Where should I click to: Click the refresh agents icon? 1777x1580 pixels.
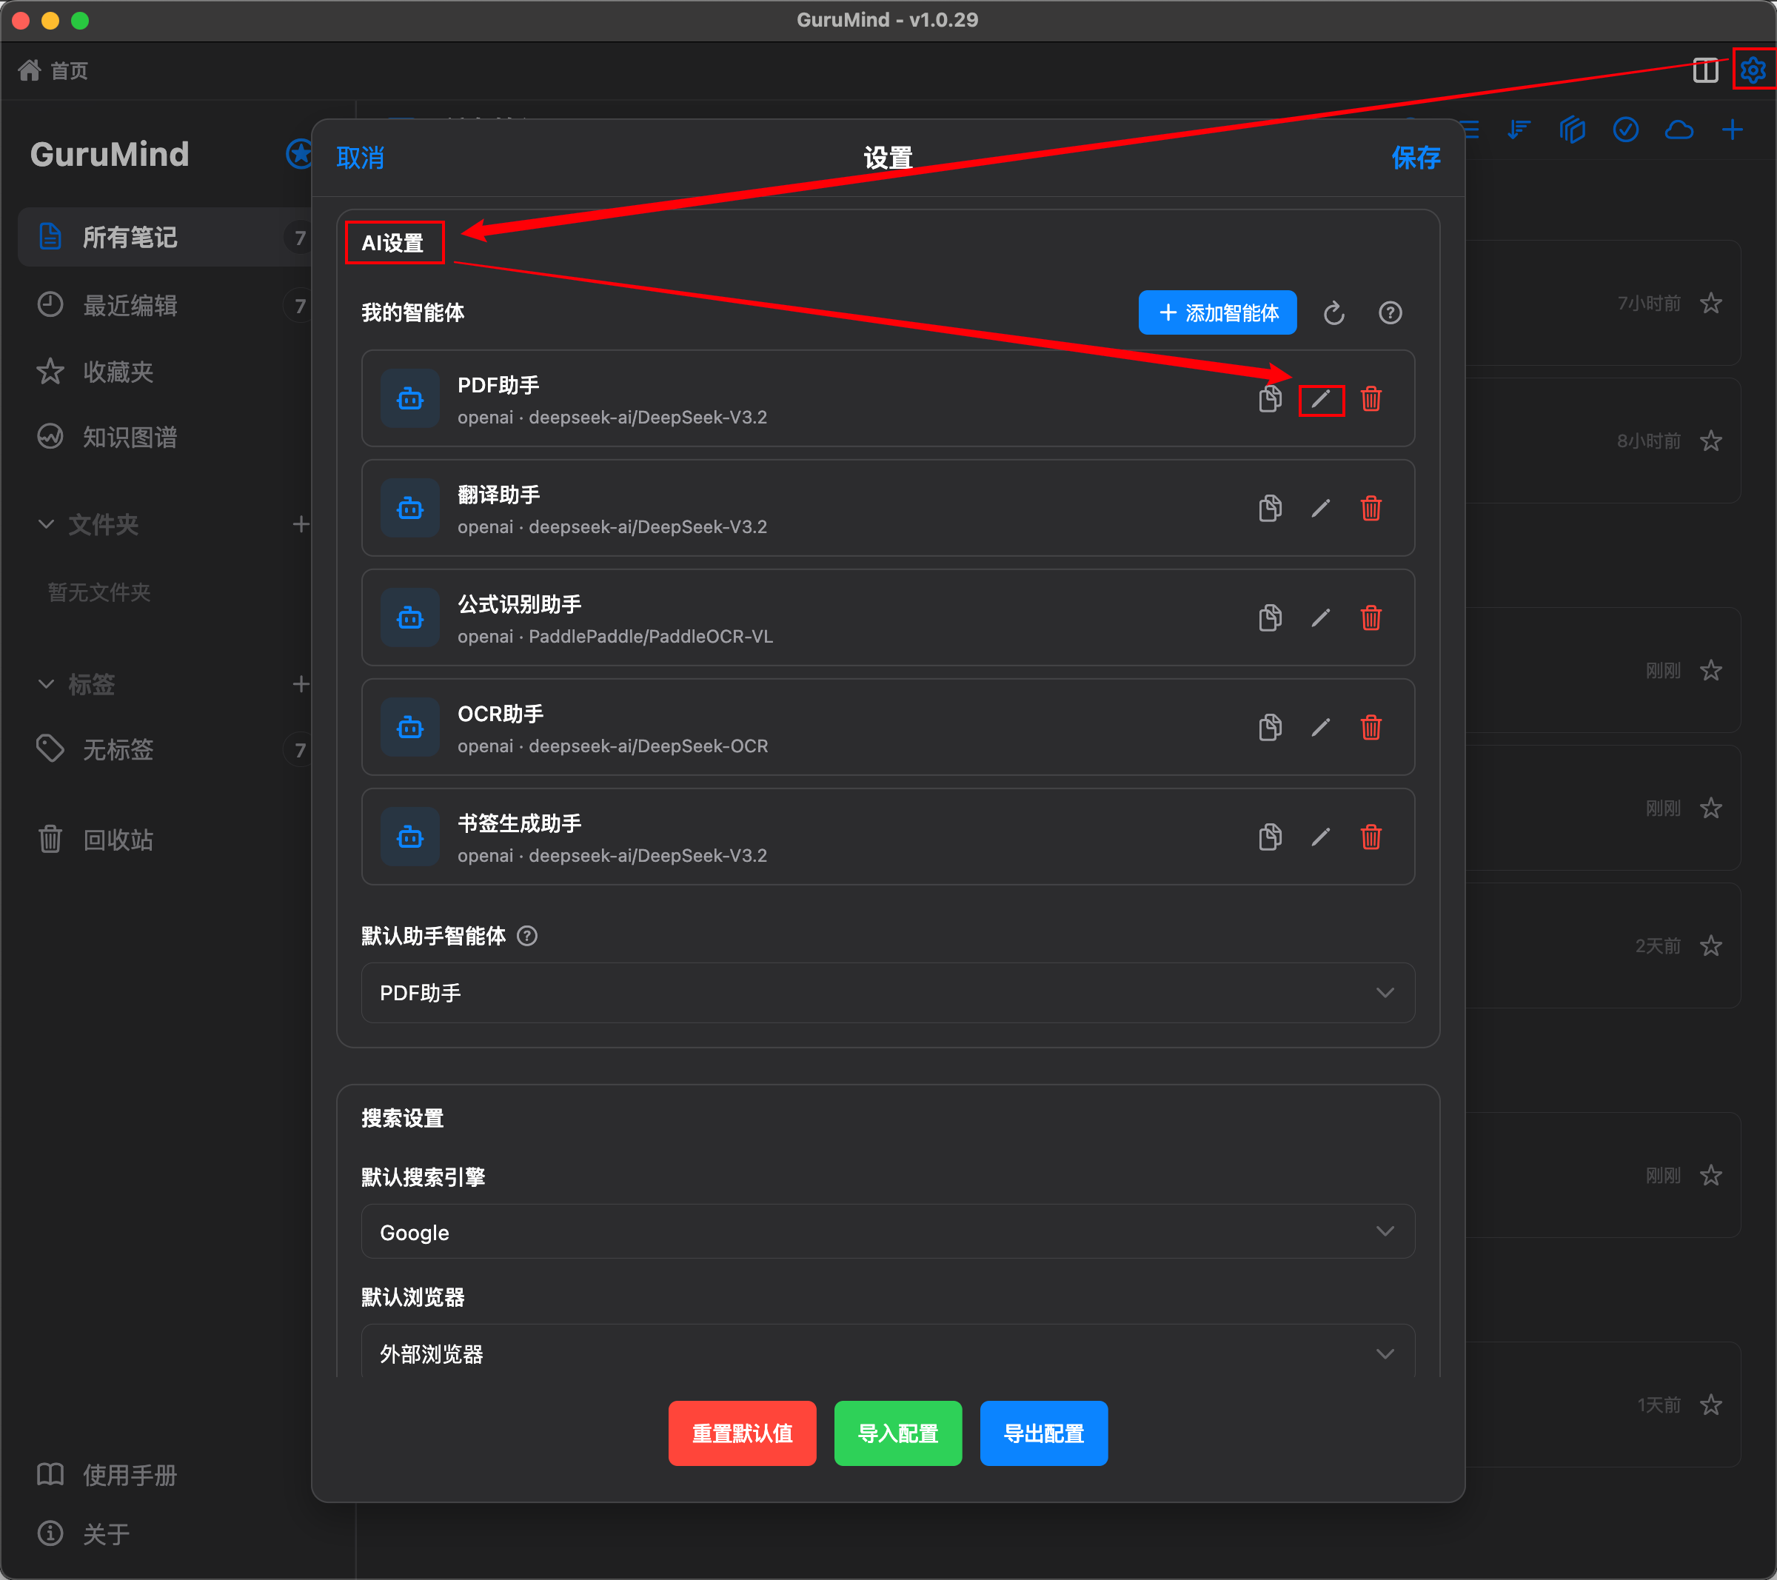pos(1333,313)
